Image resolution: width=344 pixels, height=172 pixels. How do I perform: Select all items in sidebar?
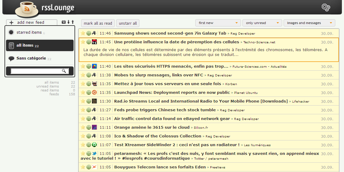tap(40, 45)
